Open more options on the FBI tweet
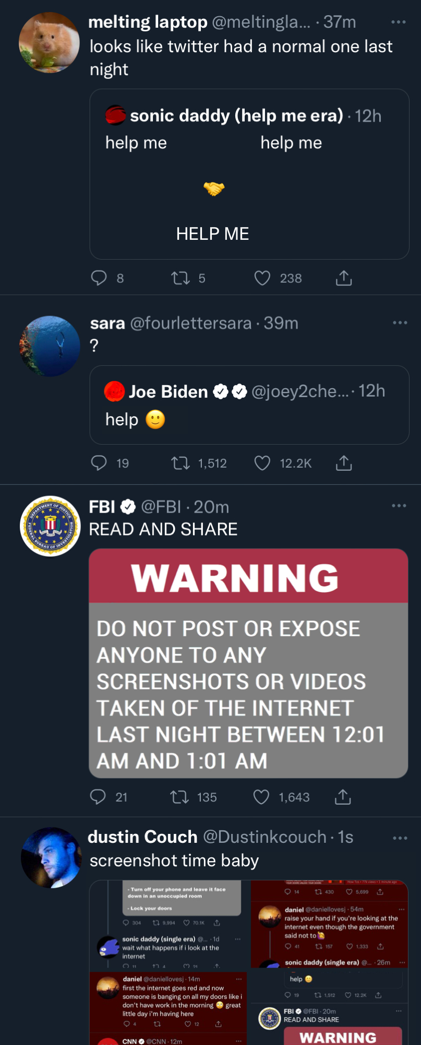Image resolution: width=421 pixels, height=1045 pixels. [x=399, y=506]
